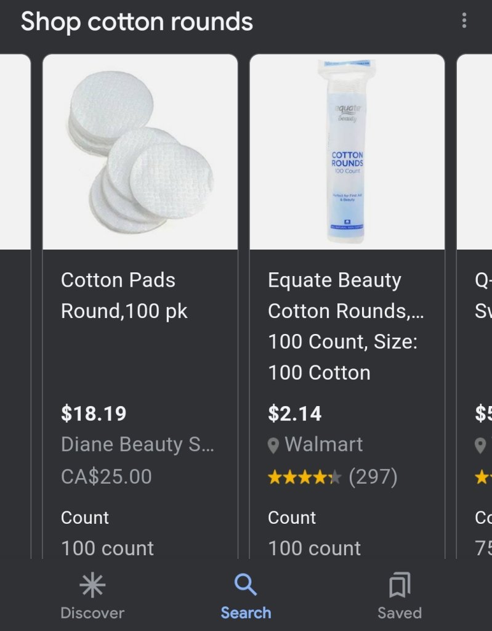Click the star rating for Equate Beauty

pyautogui.click(x=304, y=477)
